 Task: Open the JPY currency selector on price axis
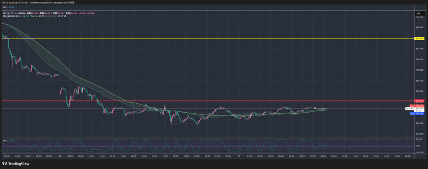pos(418,14)
